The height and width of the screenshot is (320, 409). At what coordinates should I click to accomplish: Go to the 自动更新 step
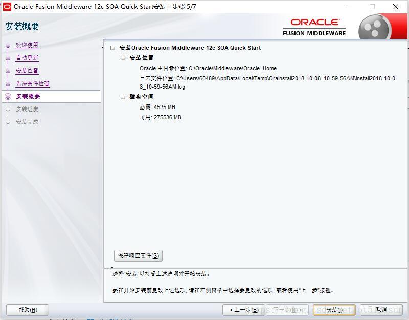tap(27, 58)
